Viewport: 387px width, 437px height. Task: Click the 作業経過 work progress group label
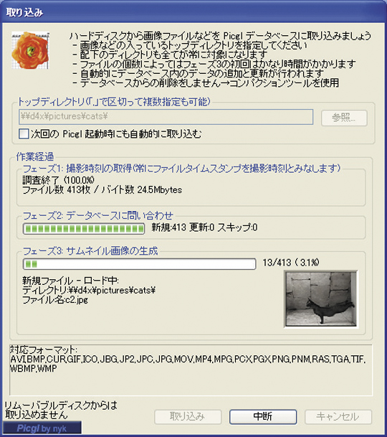[x=35, y=156]
